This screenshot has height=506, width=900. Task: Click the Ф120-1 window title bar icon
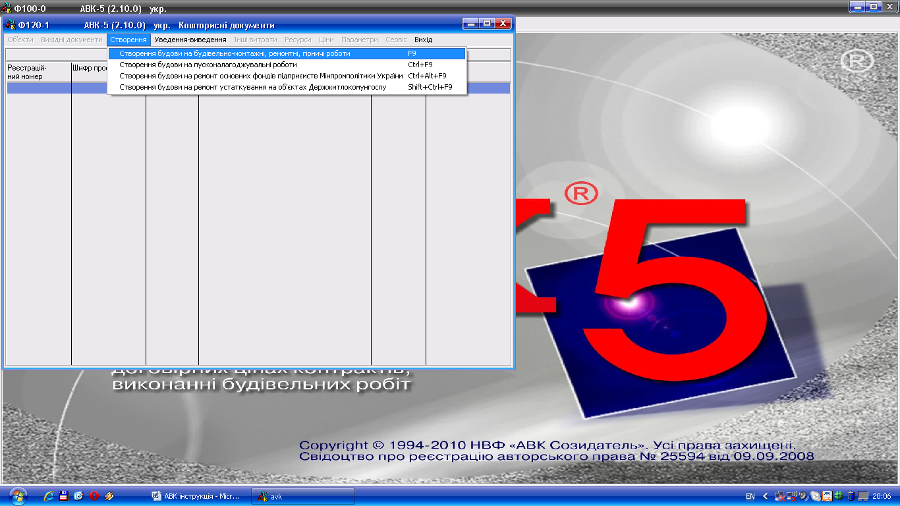(x=10, y=25)
